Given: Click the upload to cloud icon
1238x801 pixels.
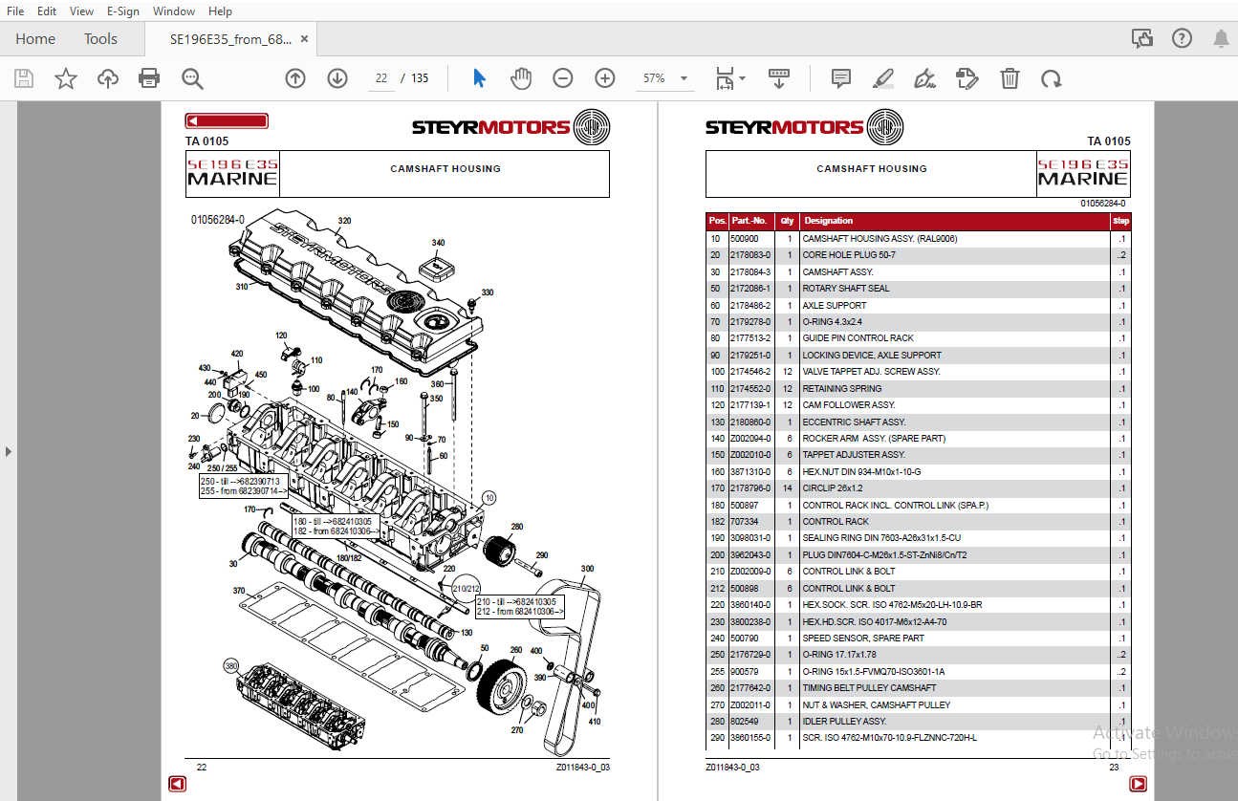Looking at the screenshot, I should [107, 78].
